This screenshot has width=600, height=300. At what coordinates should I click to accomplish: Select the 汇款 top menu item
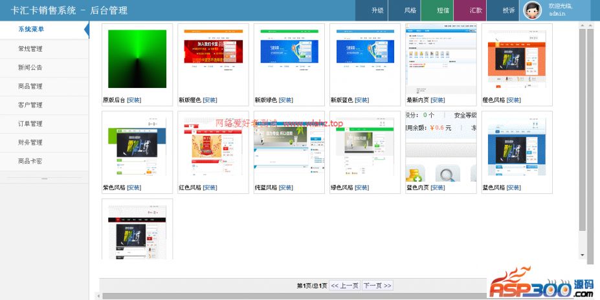coord(476,10)
